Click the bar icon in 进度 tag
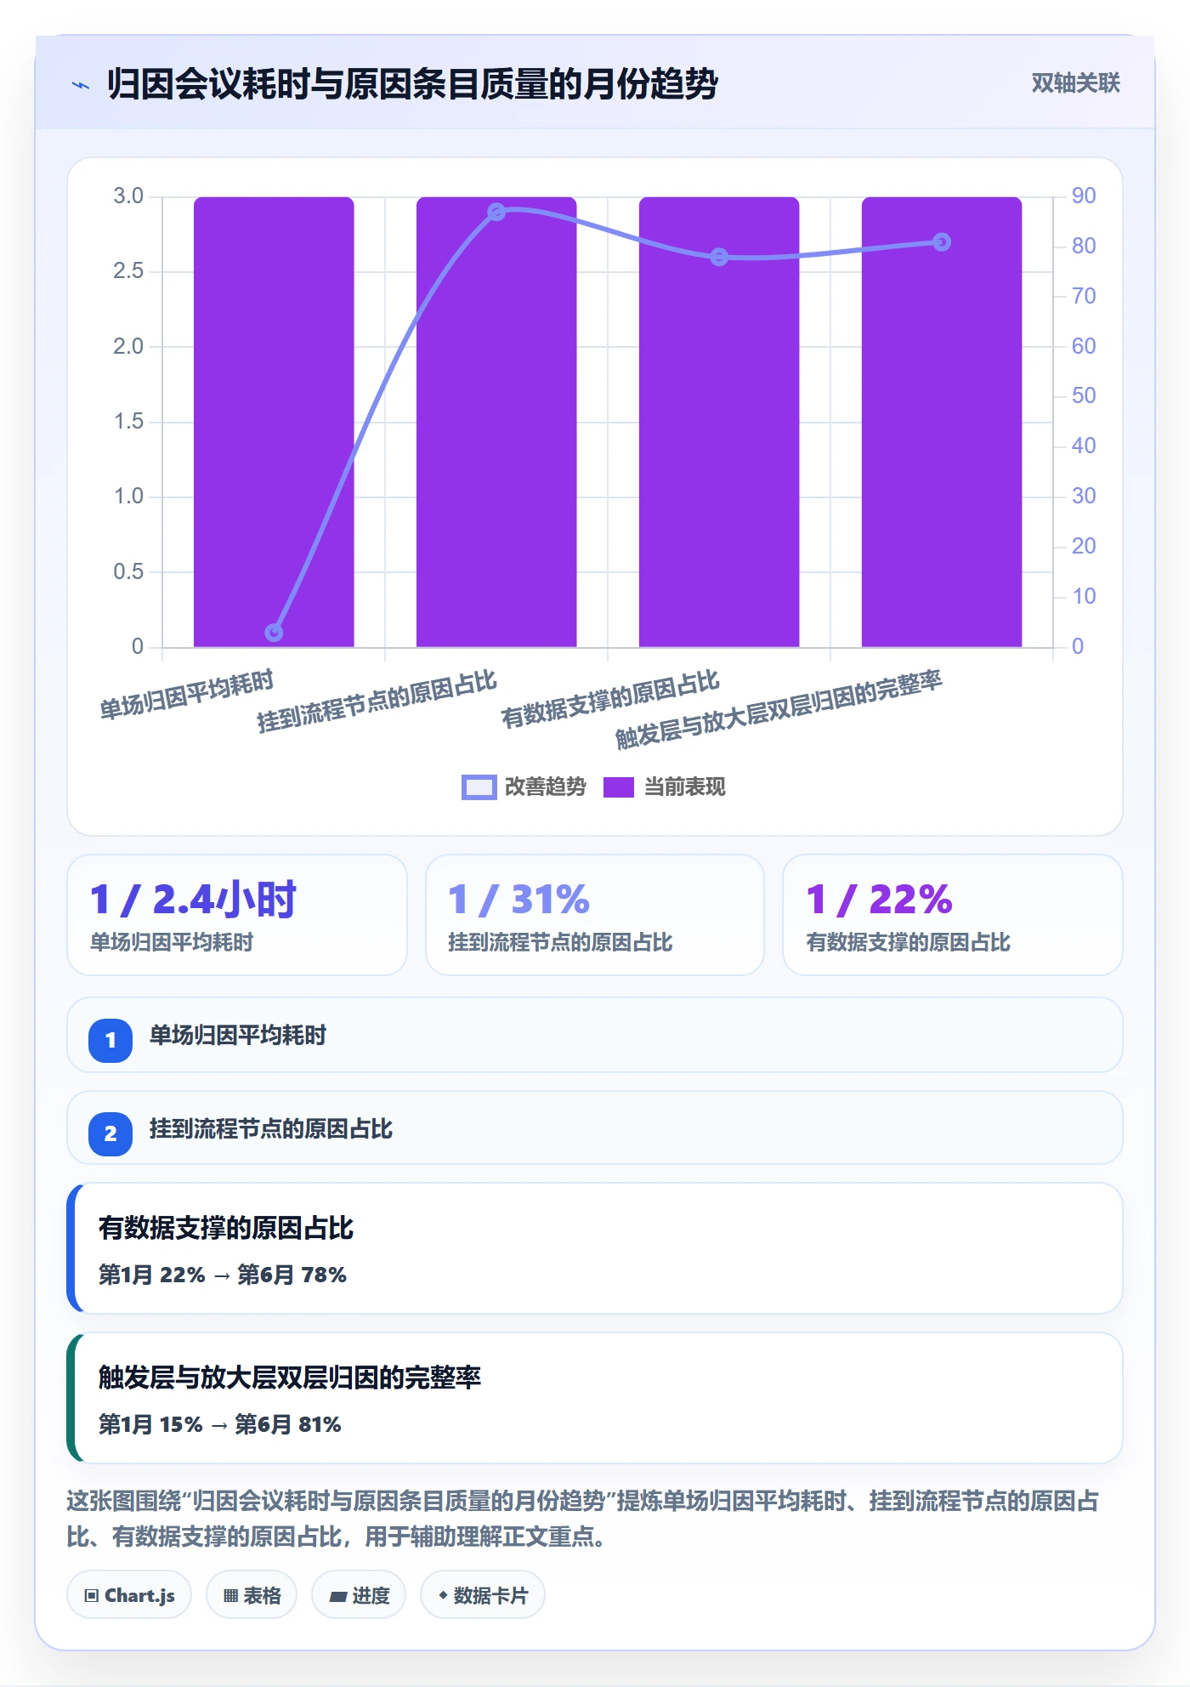 (337, 1597)
